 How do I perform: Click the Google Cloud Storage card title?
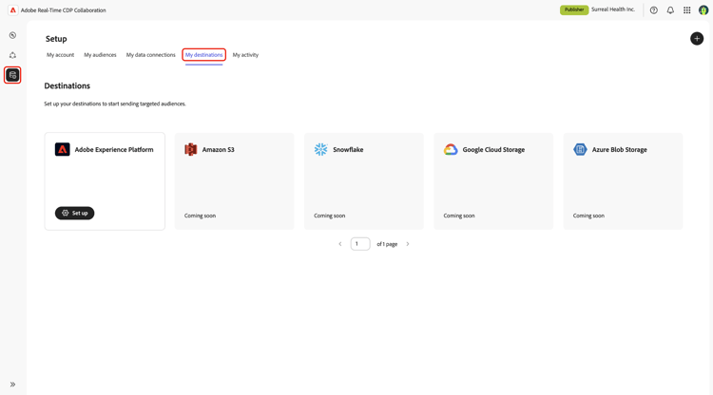pyautogui.click(x=493, y=149)
